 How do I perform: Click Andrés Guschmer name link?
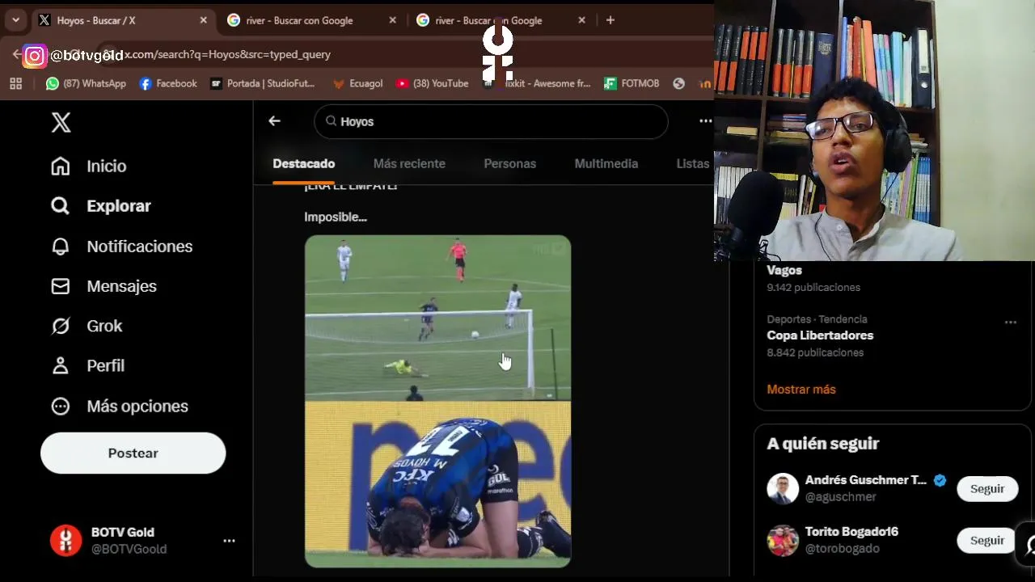[x=865, y=480]
